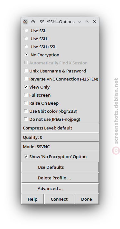Image resolution: width=120 pixels, height=229 pixels.
Task: Click the X11 window menu icon
Action: [x=25, y=22]
